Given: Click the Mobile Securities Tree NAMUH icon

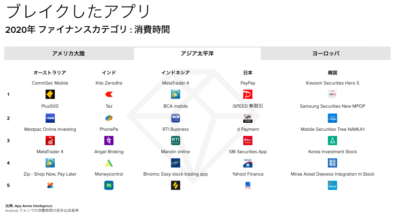Looking at the screenshot, I should (333, 141).
